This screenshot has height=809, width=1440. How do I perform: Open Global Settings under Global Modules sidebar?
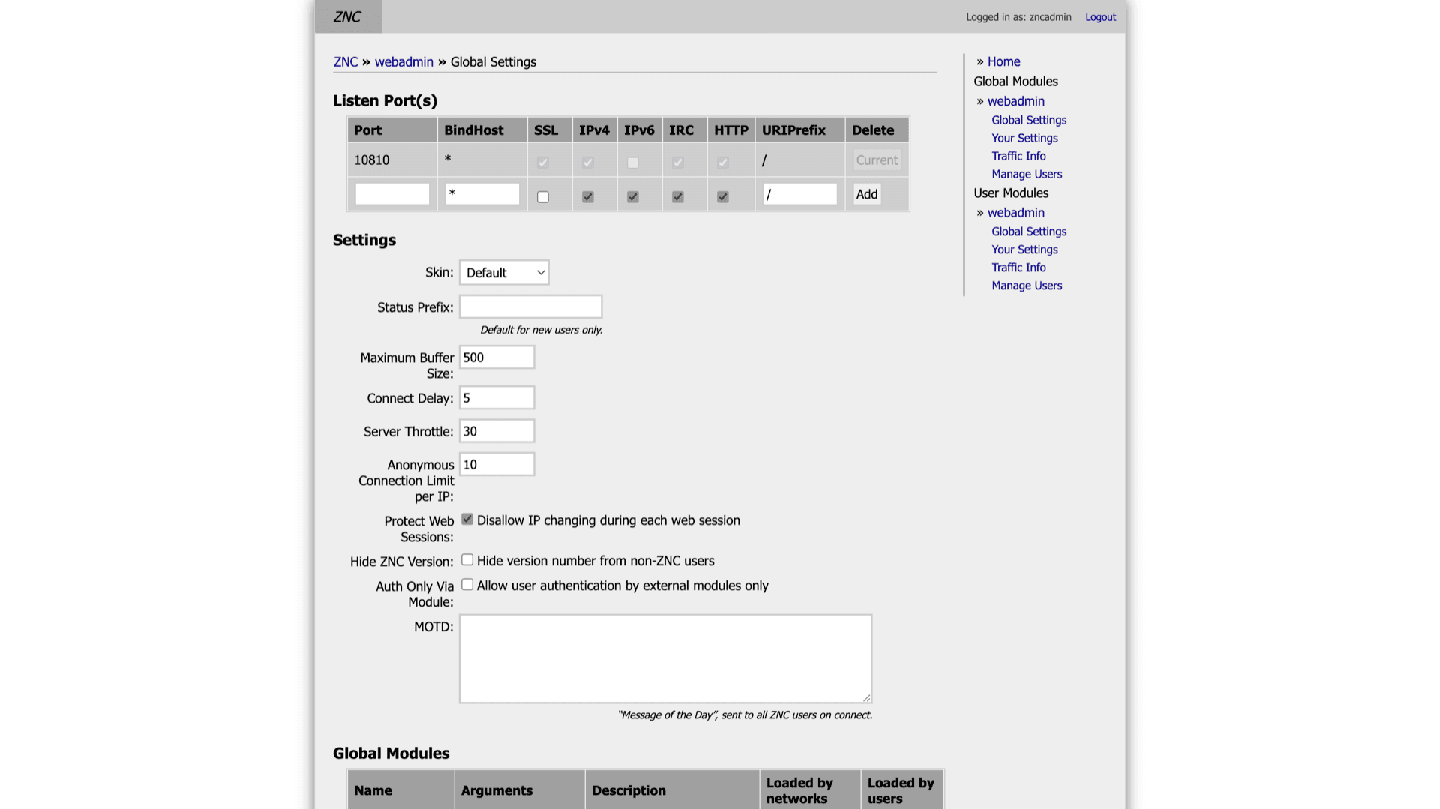[1029, 120]
